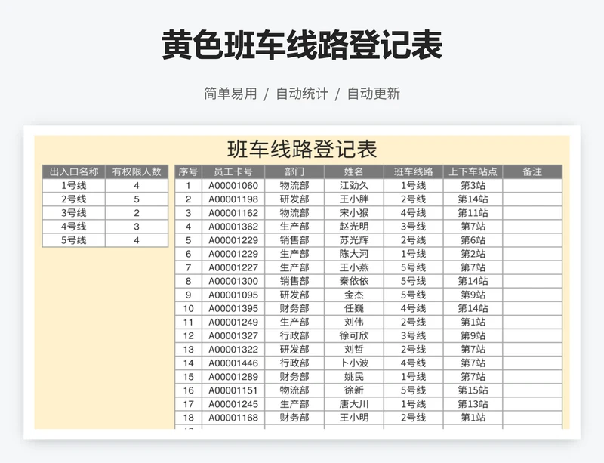Image resolution: width=604 pixels, height=463 pixels.
Task: Click card number A00001168
Action: click(233, 418)
